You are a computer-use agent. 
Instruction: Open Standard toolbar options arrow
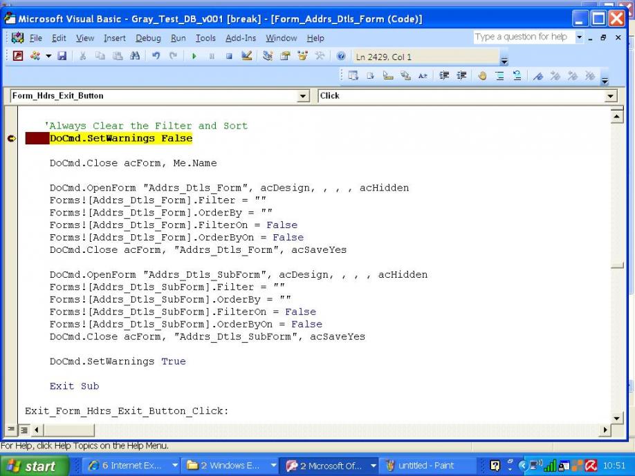point(504,61)
